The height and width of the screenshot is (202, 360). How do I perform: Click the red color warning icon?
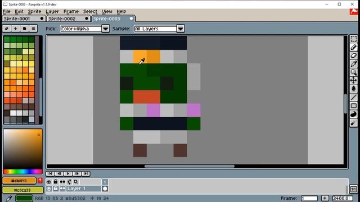click(x=40, y=181)
